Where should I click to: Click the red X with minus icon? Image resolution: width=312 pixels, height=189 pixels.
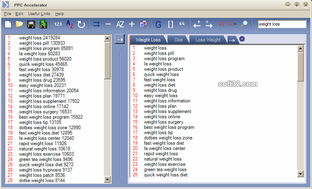[x=232, y=24]
